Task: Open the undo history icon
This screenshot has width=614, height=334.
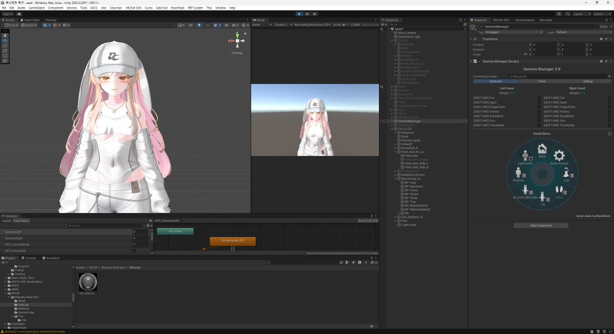Action: point(559,14)
